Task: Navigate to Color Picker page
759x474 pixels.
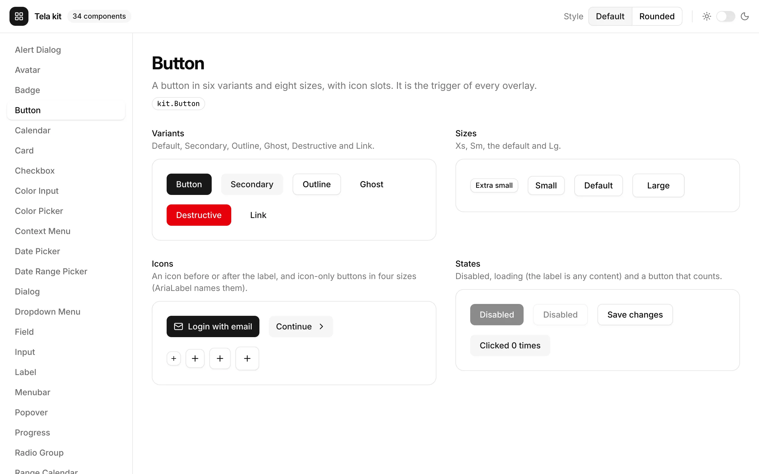Action: 66,211
